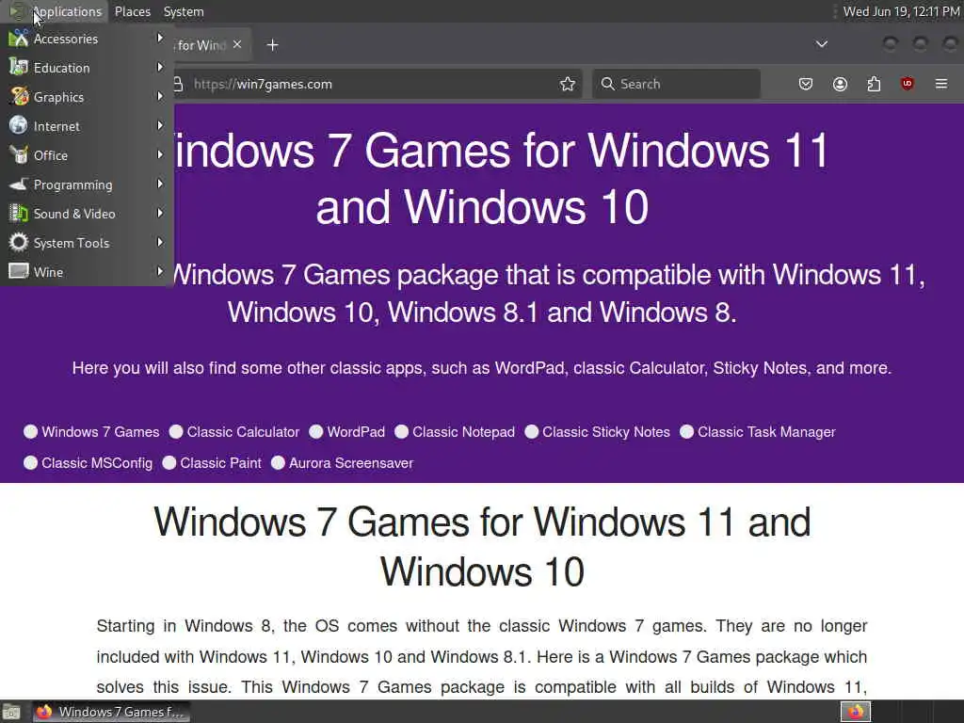Select the Classic Sticky Notes radio option
The image size is (964, 723).
[532, 431]
